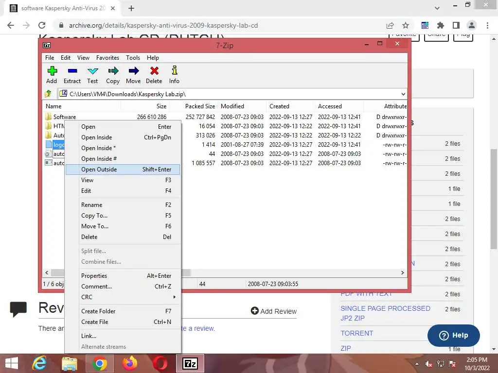
Task: Open Firefox from taskbar
Action: click(129, 363)
